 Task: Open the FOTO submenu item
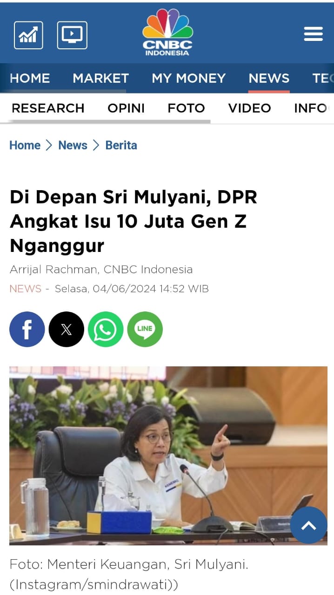pyautogui.click(x=186, y=108)
